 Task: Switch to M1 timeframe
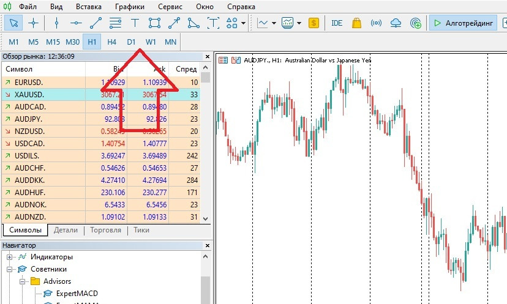pyautogui.click(x=13, y=42)
